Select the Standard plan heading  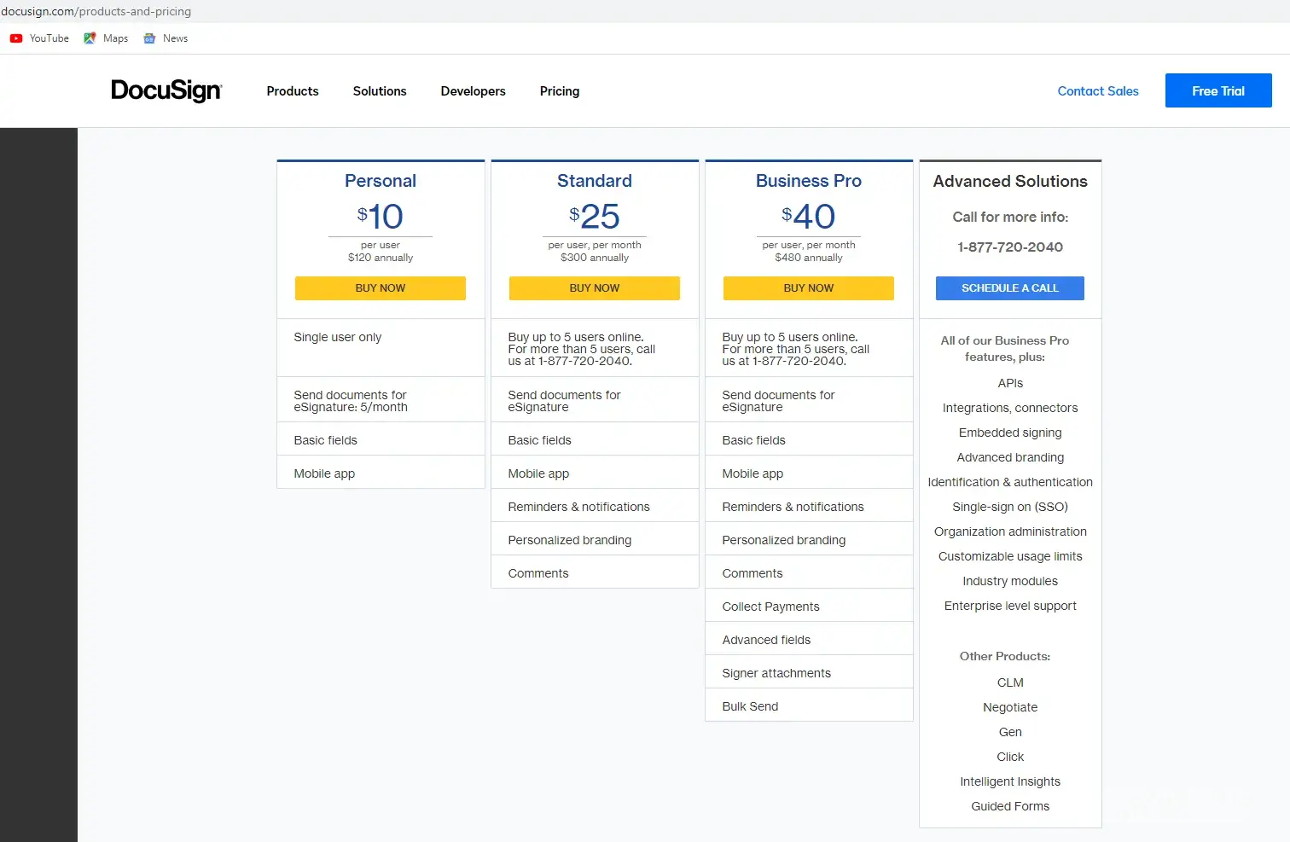click(595, 181)
